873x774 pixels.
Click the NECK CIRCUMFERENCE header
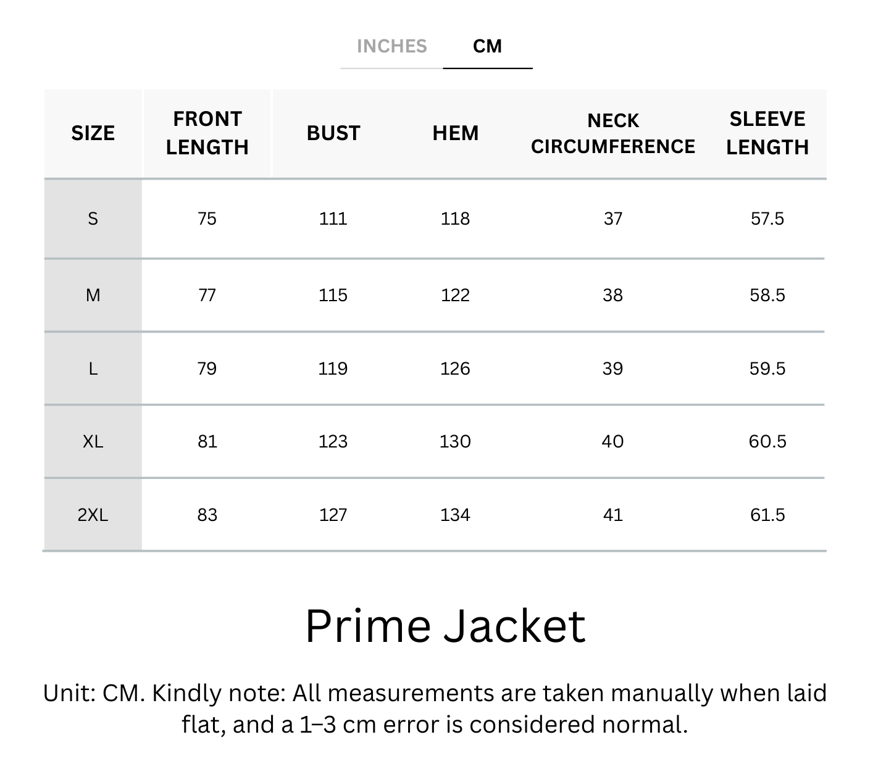pyautogui.click(x=613, y=133)
